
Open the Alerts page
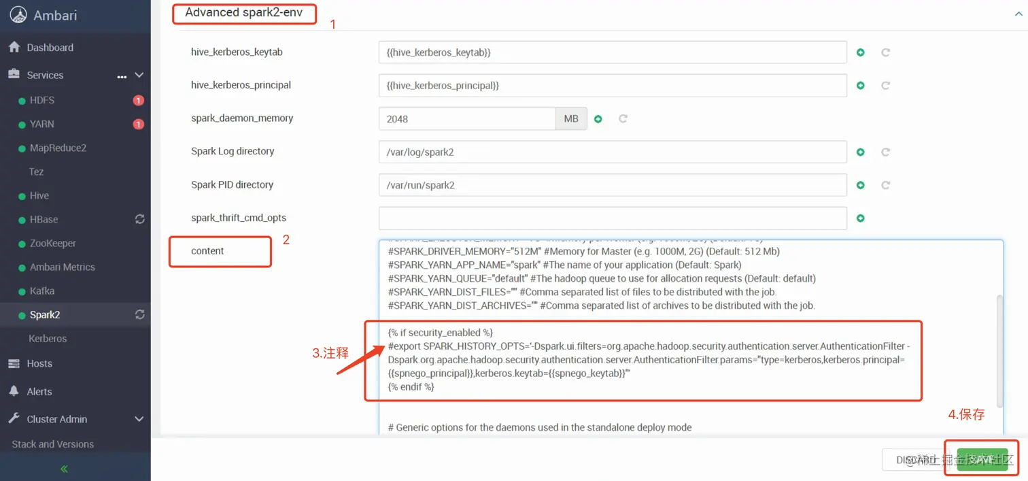point(39,392)
